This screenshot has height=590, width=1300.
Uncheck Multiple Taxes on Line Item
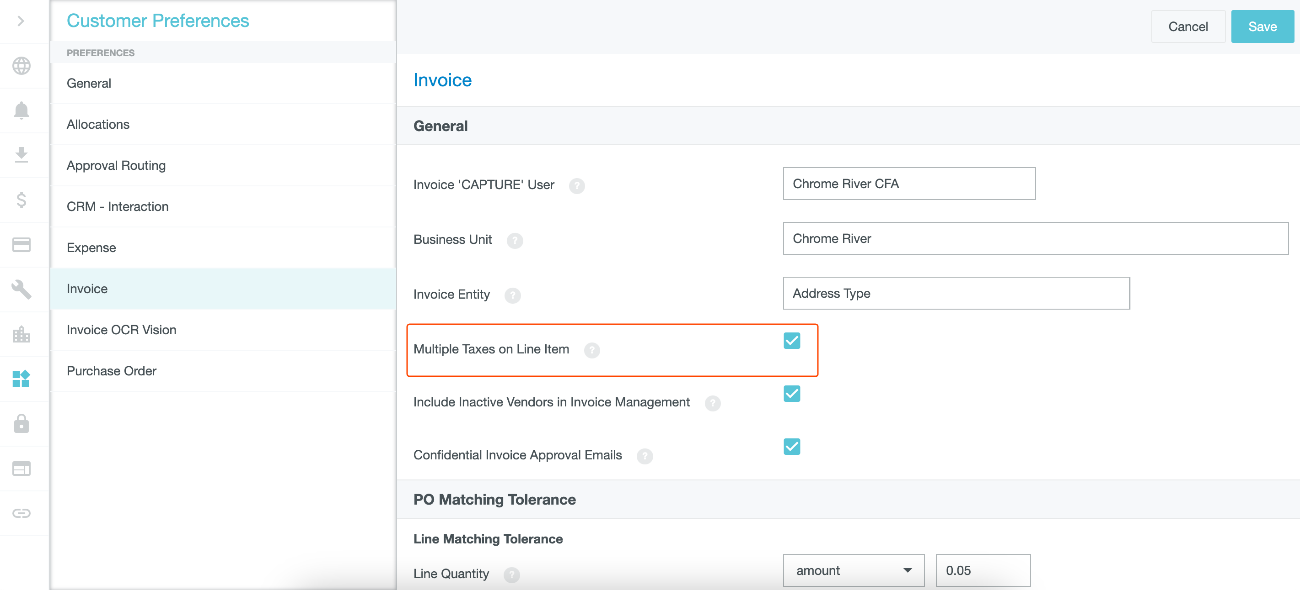tap(791, 341)
